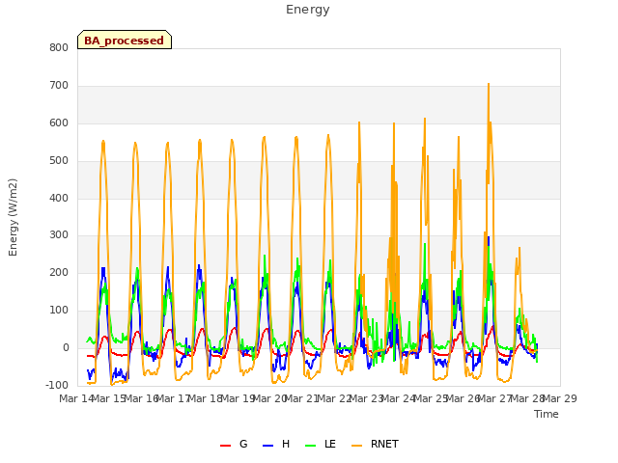Screen dimensions: 618x463
Task: Click the 100 y-axis tick label
Action: point(59,311)
